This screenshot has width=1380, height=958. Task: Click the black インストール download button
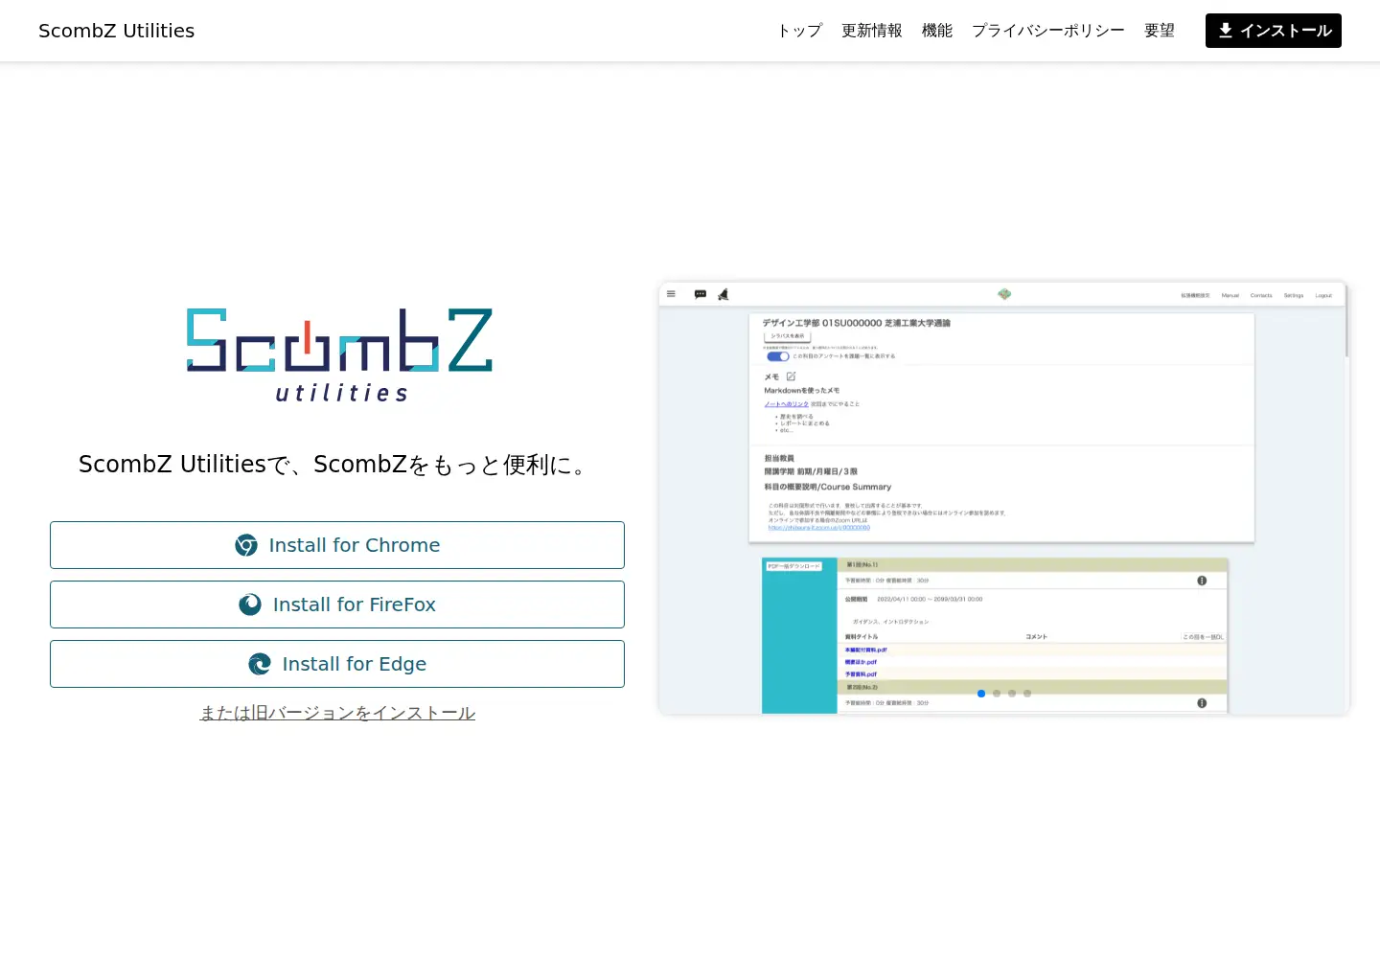pos(1274,31)
